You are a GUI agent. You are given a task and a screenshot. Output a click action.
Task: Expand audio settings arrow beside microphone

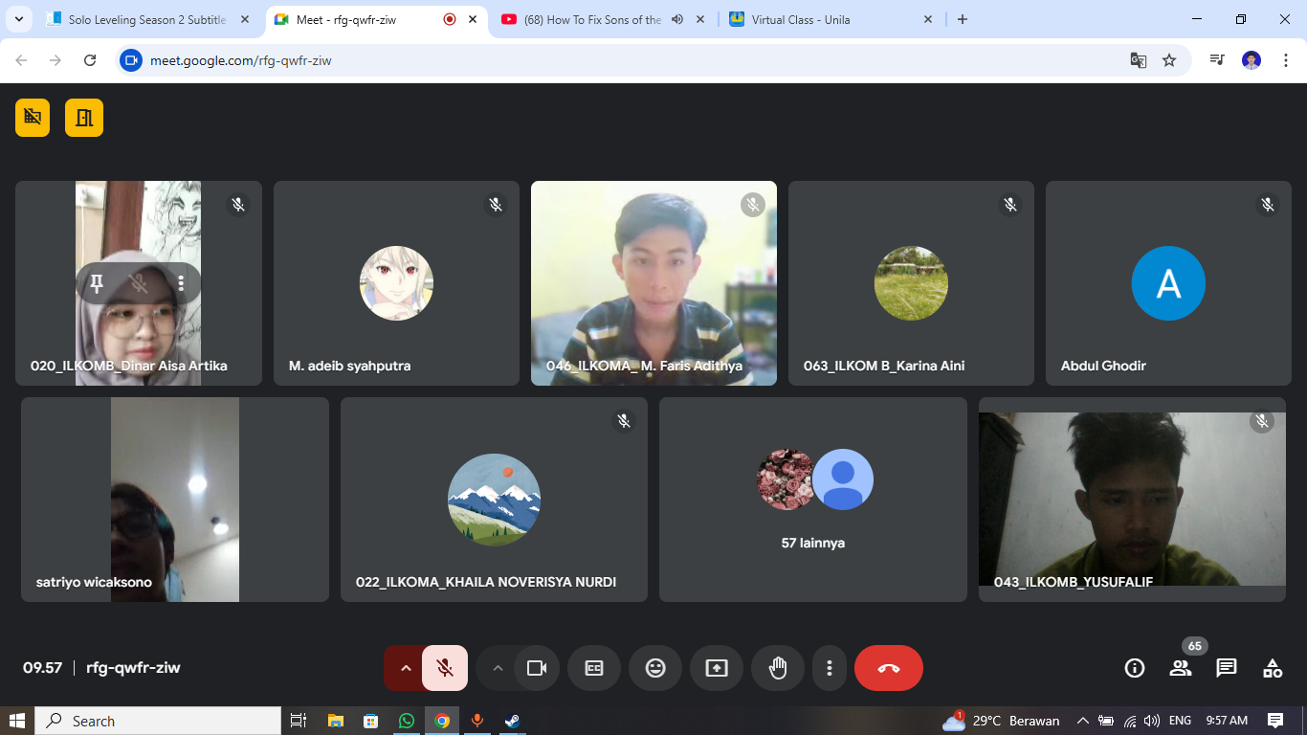coord(406,668)
